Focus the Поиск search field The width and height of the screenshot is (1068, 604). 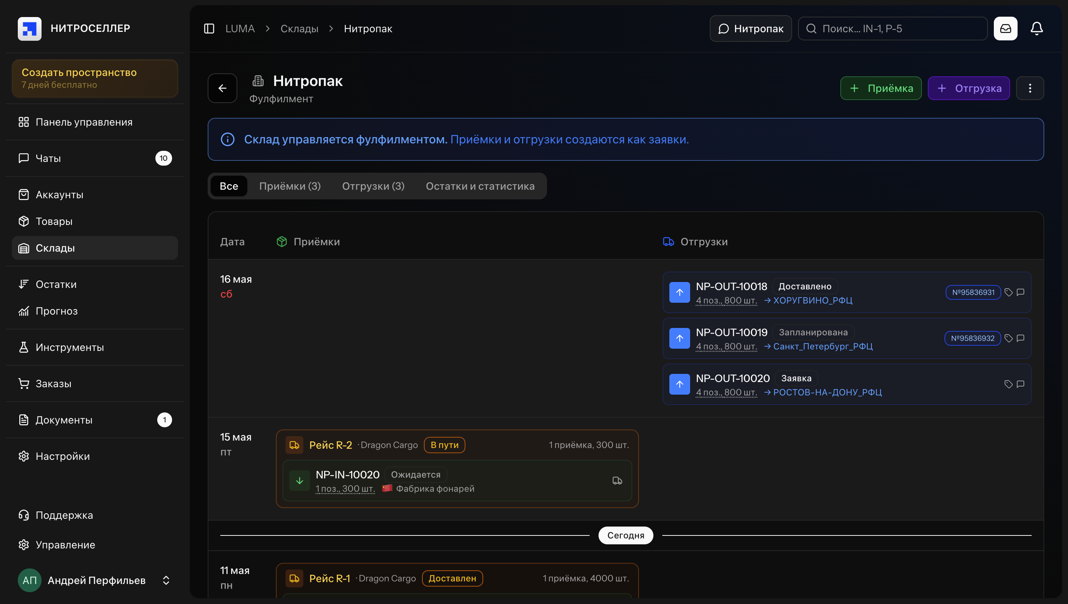pyautogui.click(x=893, y=29)
